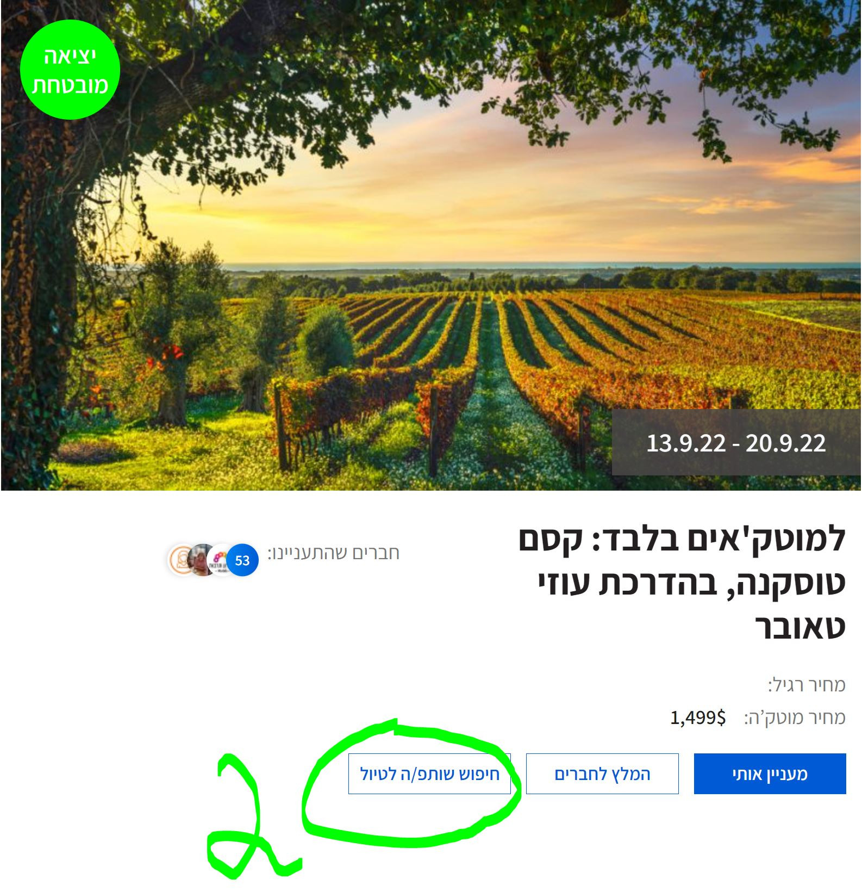
Task: Click the end date 20.9.22
Action: point(785,443)
